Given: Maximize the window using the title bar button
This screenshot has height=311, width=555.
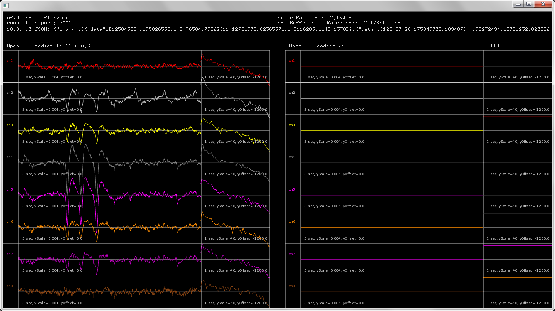Looking at the screenshot, I should pos(529,4).
